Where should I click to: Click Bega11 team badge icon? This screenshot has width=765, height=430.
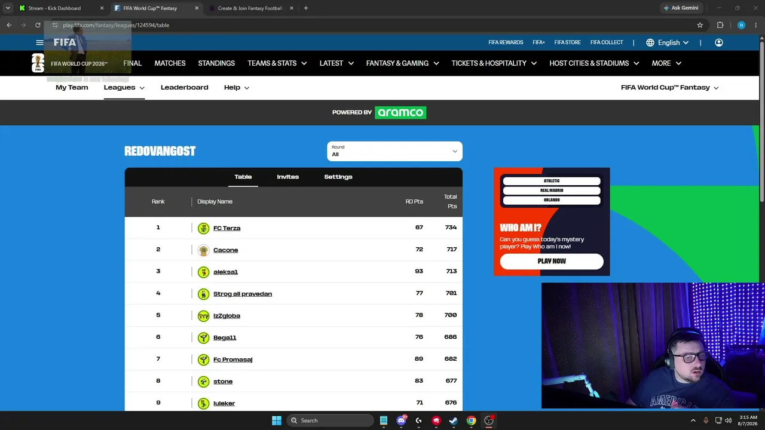click(203, 337)
